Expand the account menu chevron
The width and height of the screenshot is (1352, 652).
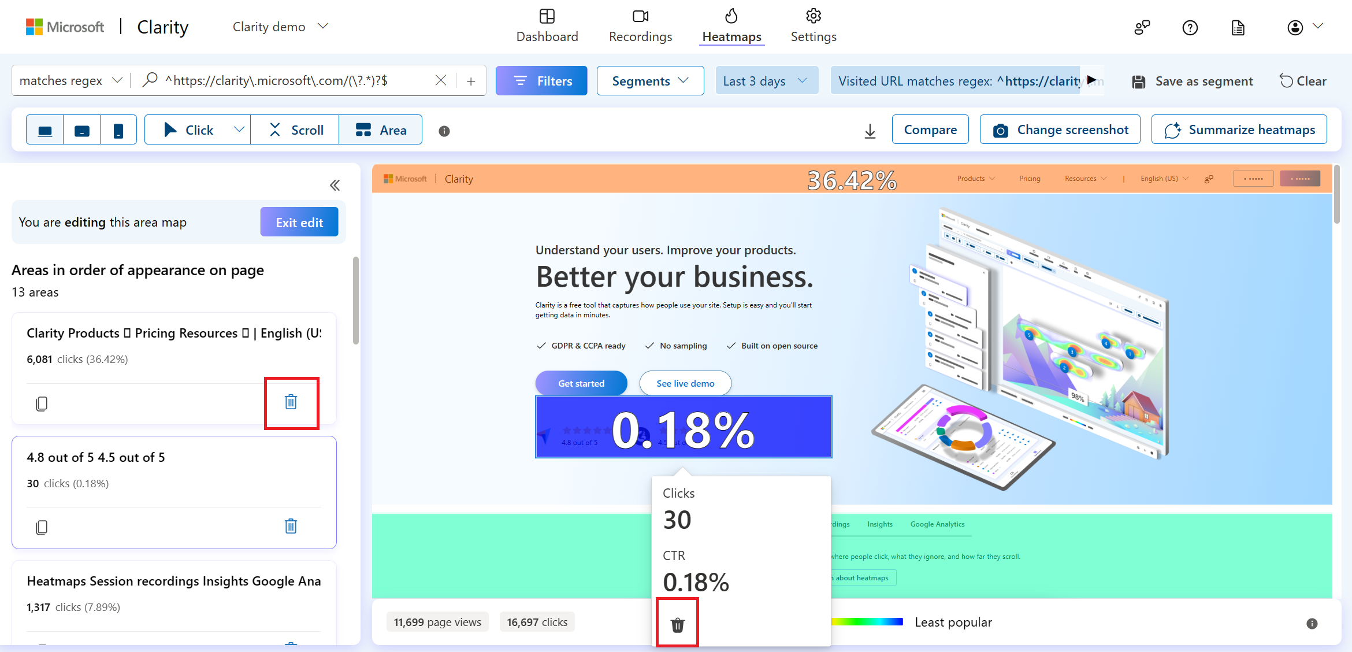pyautogui.click(x=1318, y=26)
